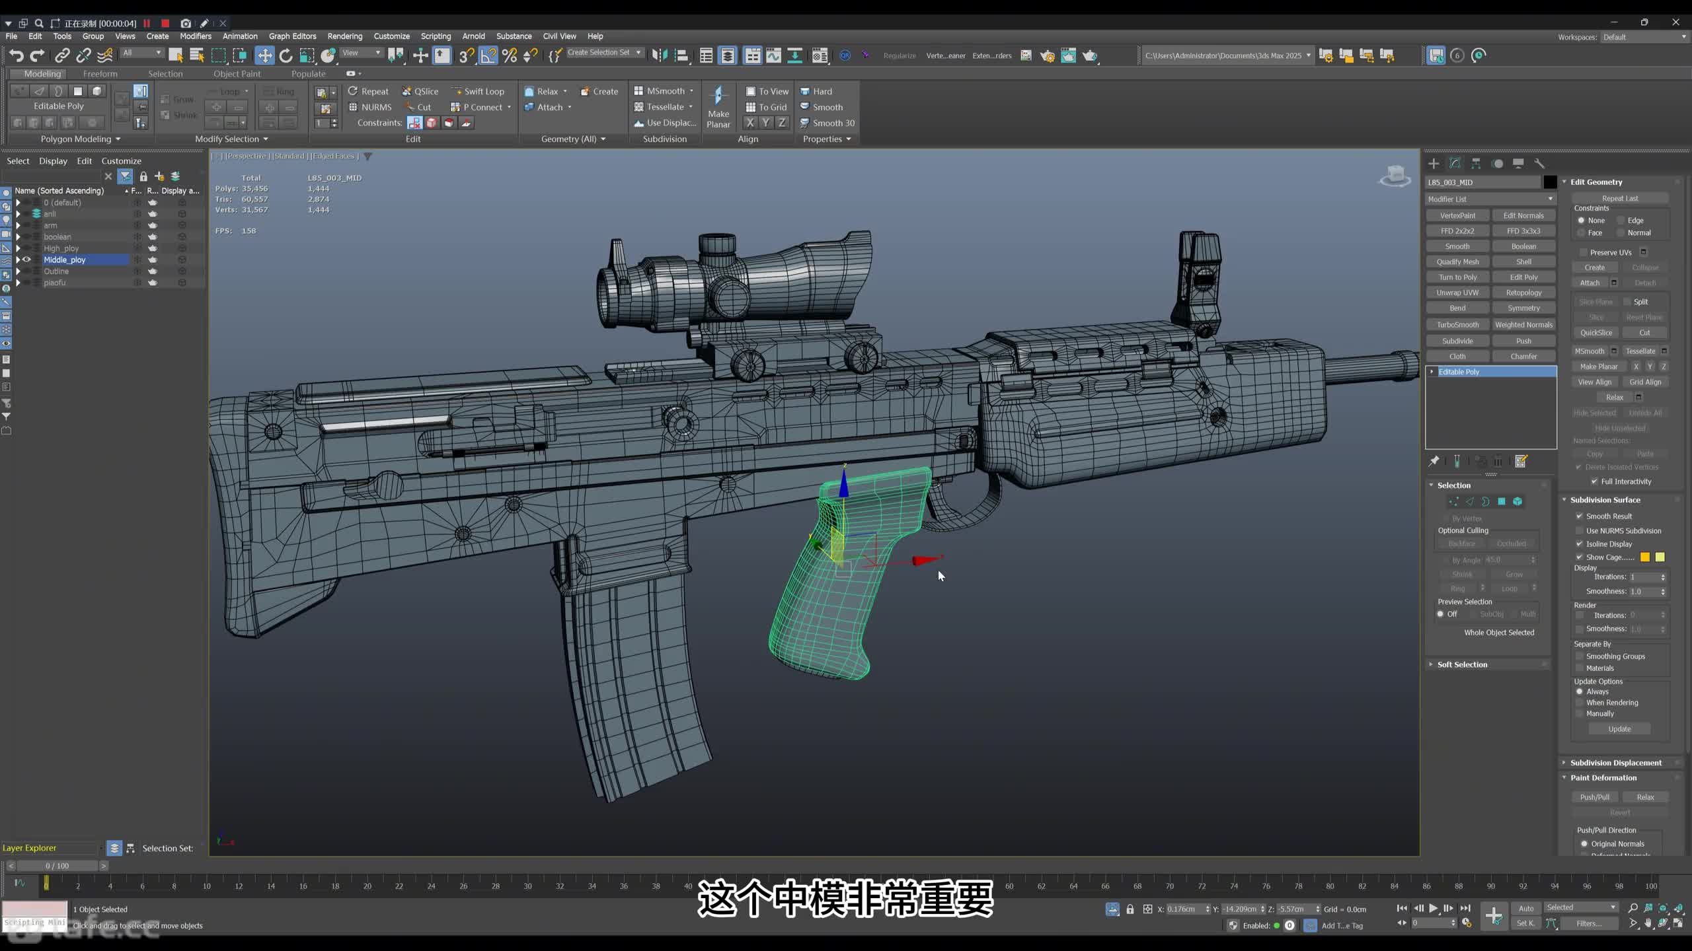Open the Polygon Modeling panel dropdown
This screenshot has height=951, width=1692.
81,139
